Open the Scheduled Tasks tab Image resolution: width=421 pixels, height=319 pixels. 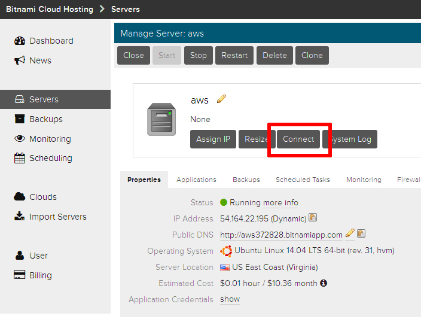[x=303, y=180]
